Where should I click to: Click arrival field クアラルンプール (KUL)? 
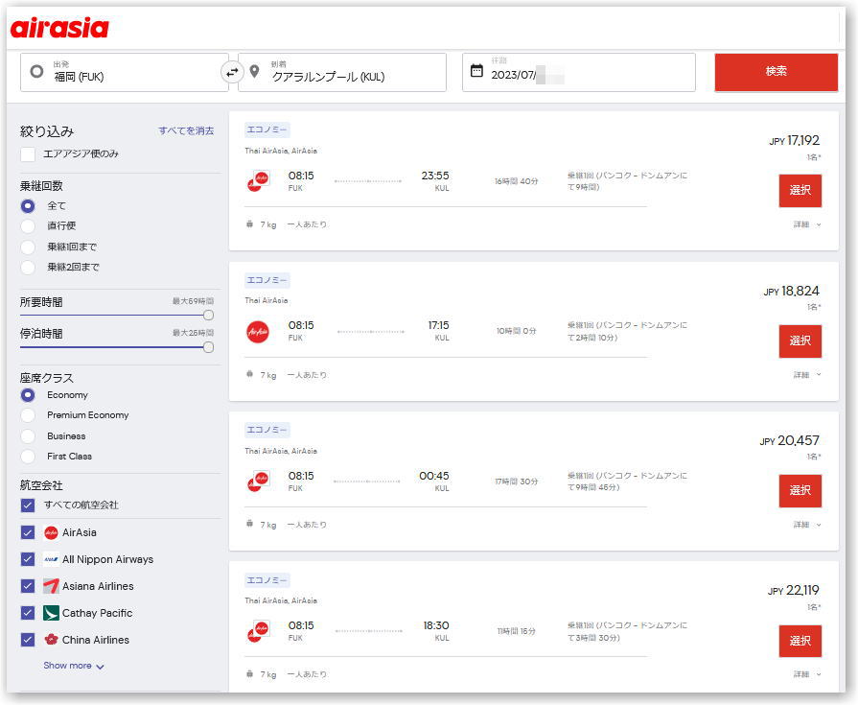coord(342,72)
